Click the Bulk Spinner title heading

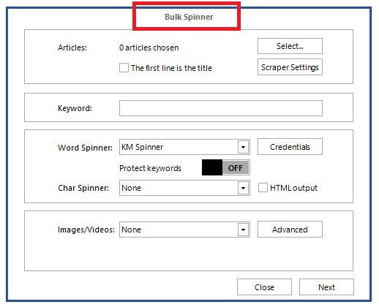point(189,17)
